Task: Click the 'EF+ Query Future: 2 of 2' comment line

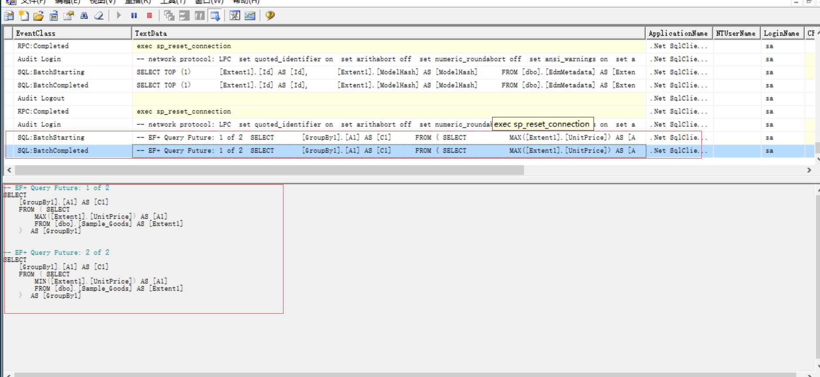Action: tap(57, 253)
